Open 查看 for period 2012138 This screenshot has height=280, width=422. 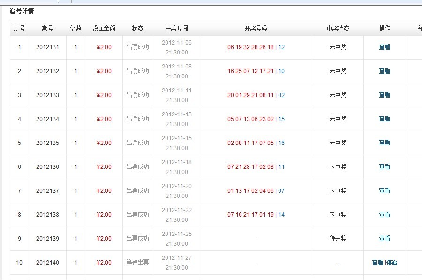pyautogui.click(x=384, y=215)
